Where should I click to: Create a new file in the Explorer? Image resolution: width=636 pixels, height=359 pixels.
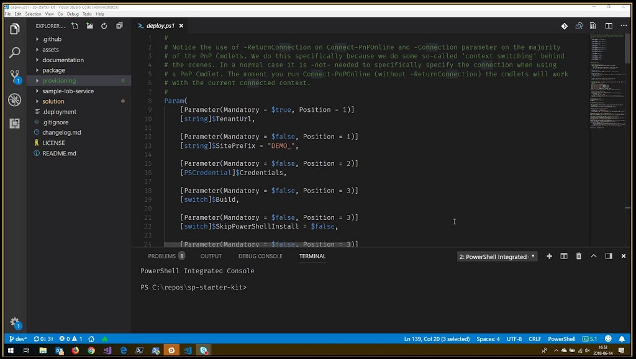click(75, 26)
